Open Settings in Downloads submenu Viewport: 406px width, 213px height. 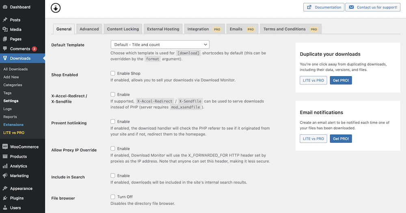coord(11,101)
